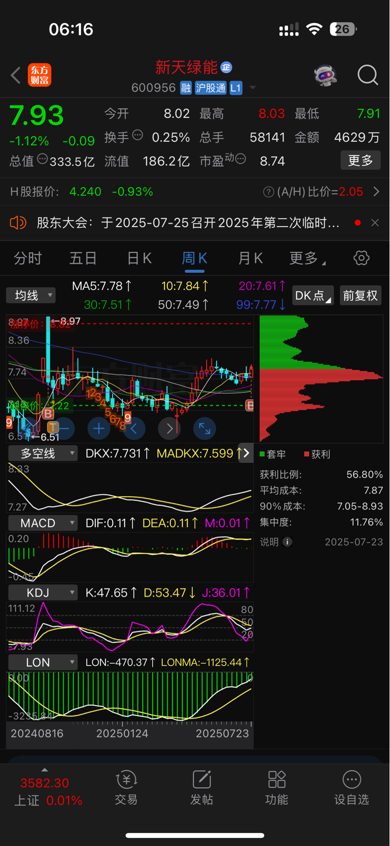Expand the 更多 chart period menu
Viewport: 390px width, 846px height.
click(x=307, y=258)
